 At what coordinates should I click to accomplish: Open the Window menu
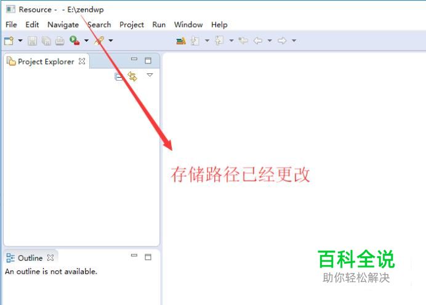coord(188,25)
